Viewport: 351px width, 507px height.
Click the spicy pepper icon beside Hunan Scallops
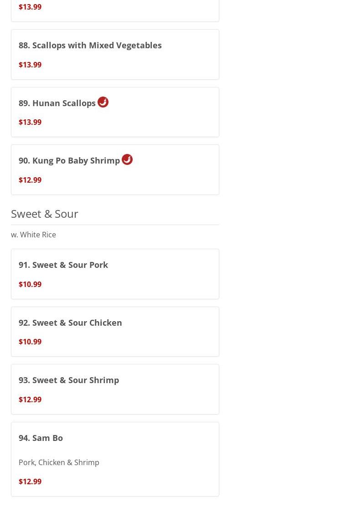coord(103,102)
